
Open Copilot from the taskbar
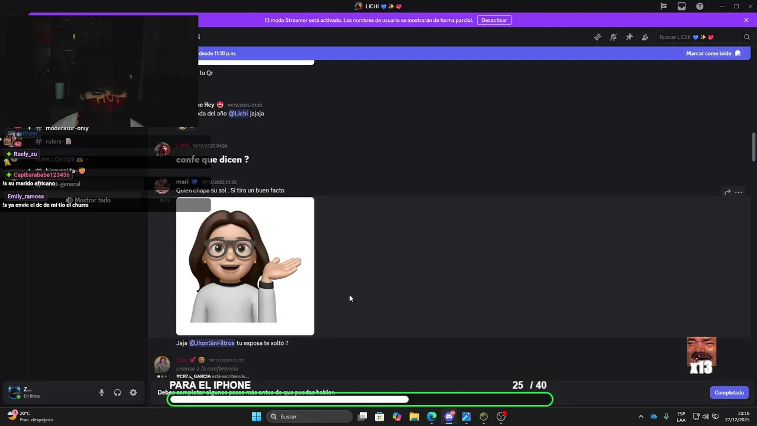tap(397, 417)
